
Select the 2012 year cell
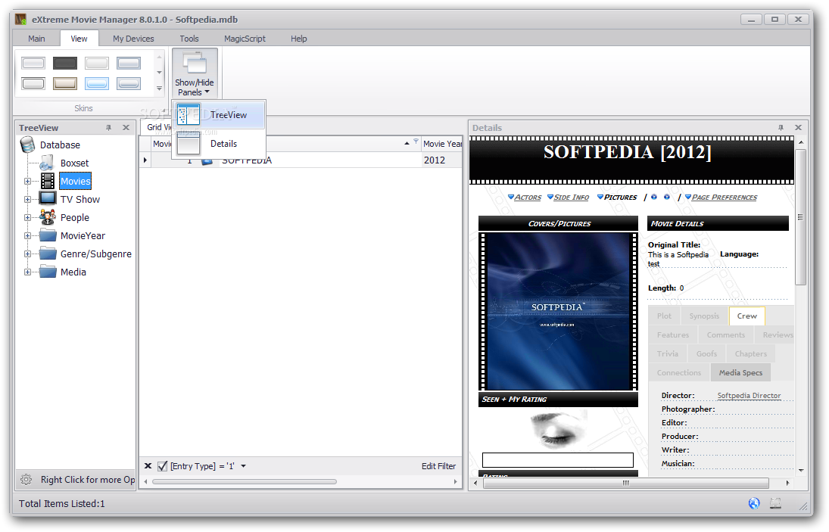[441, 160]
